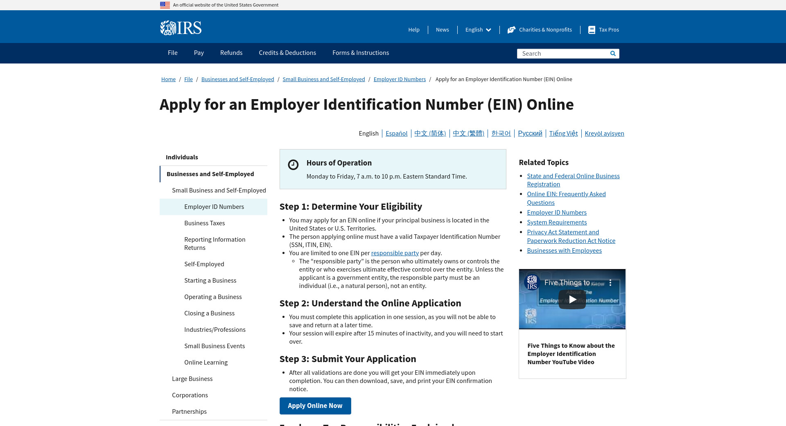The width and height of the screenshot is (786, 426).
Task: Open Corporations sidebar item
Action: [213, 395]
